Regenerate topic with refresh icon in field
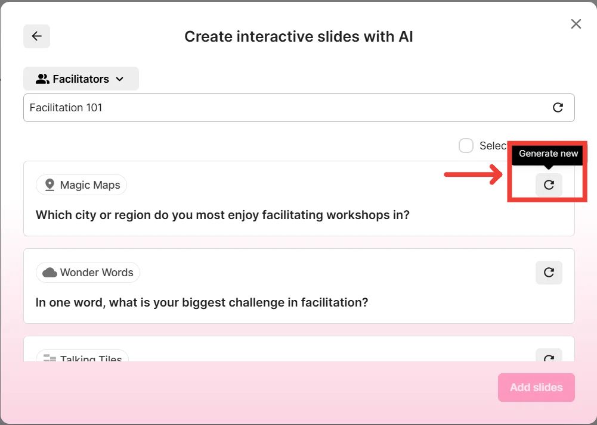 (x=558, y=108)
